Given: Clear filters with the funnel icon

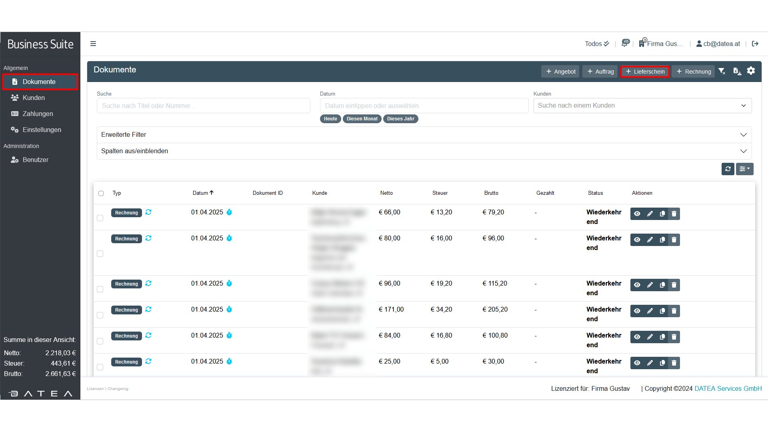Looking at the screenshot, I should click(x=722, y=71).
